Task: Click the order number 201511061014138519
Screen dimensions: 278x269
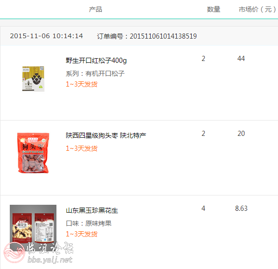Action: point(163,36)
